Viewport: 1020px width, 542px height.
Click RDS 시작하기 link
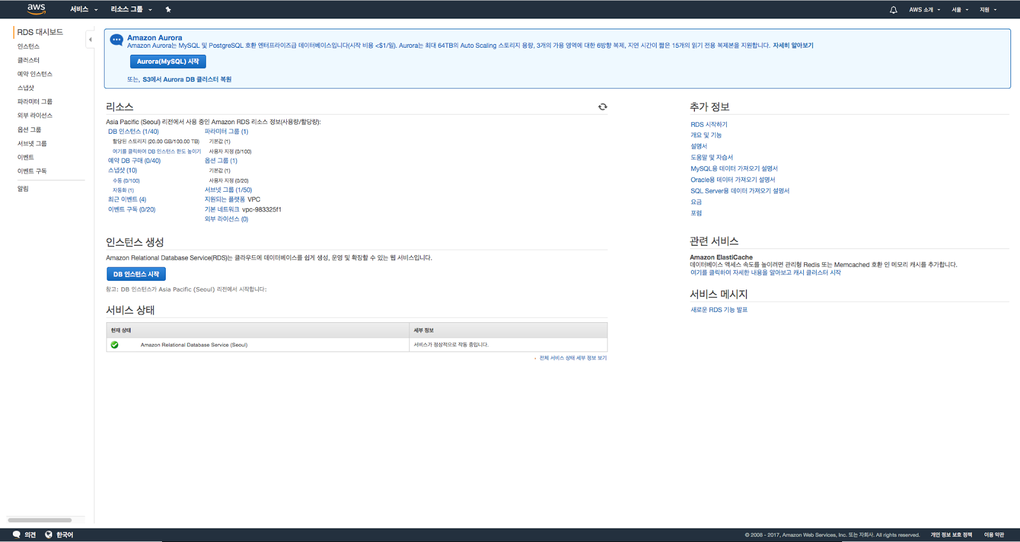click(709, 125)
